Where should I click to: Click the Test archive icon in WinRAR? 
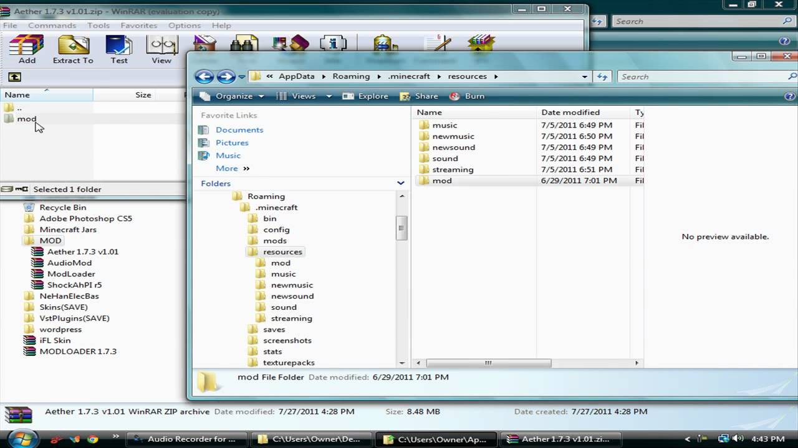click(x=118, y=50)
